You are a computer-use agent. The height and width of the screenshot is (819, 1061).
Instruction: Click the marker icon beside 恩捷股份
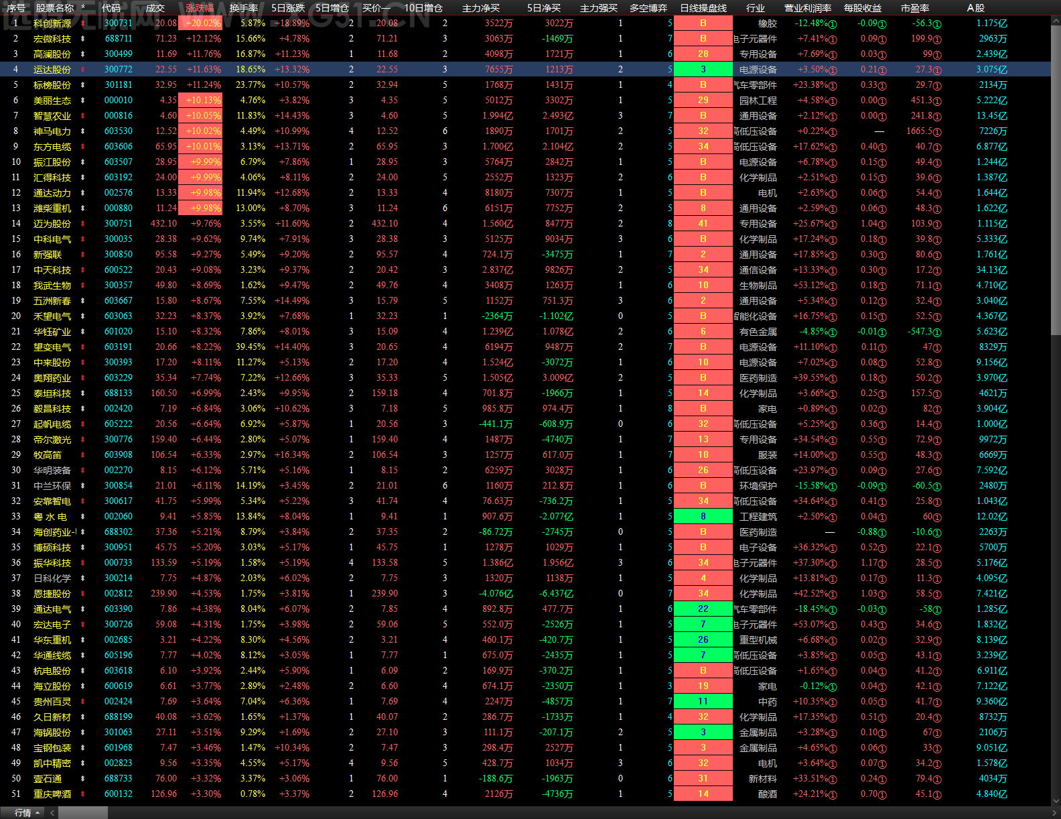(83, 594)
